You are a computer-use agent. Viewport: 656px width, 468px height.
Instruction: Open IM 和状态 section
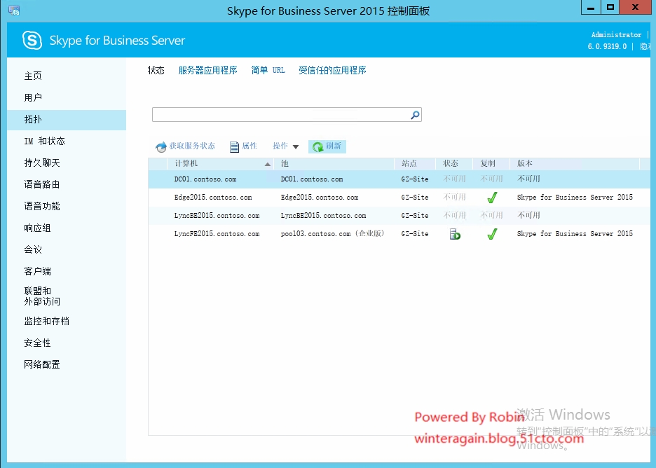[45, 142]
